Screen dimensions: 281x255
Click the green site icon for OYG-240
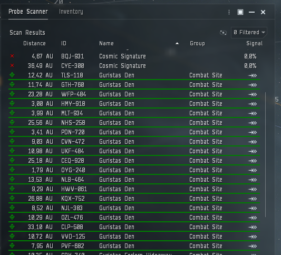[12, 170]
